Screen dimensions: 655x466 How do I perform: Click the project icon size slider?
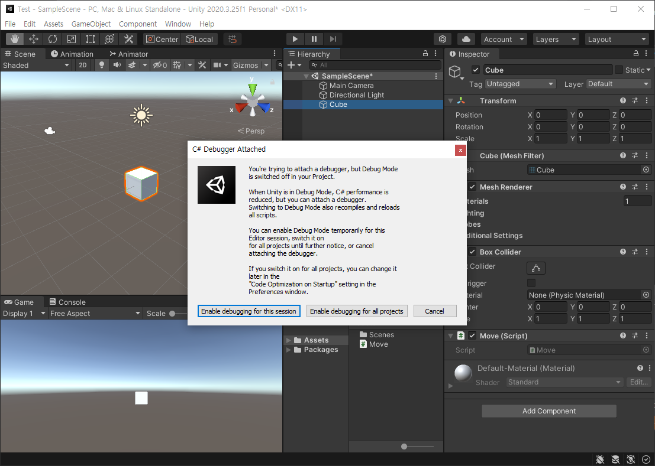(x=418, y=447)
